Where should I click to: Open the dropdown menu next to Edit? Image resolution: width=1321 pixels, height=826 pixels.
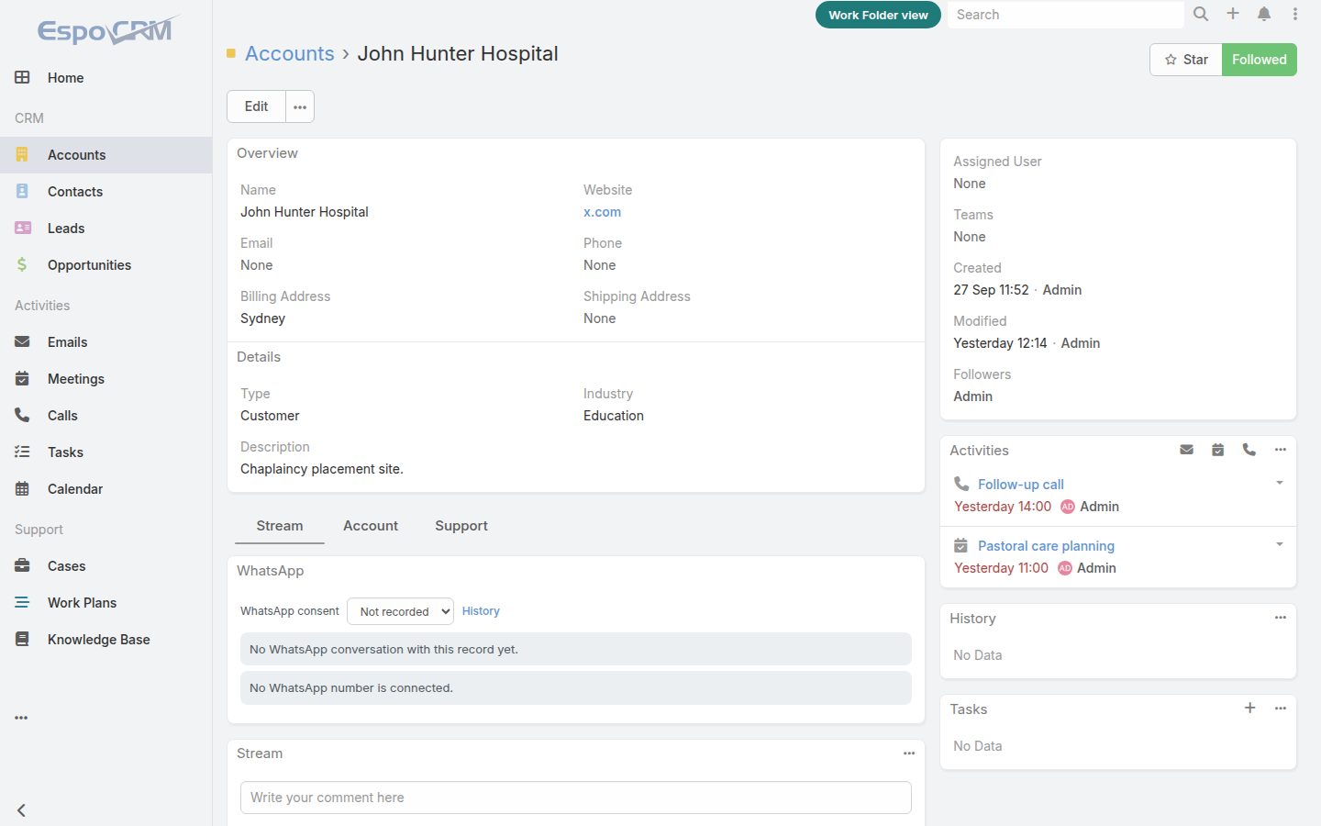(300, 106)
